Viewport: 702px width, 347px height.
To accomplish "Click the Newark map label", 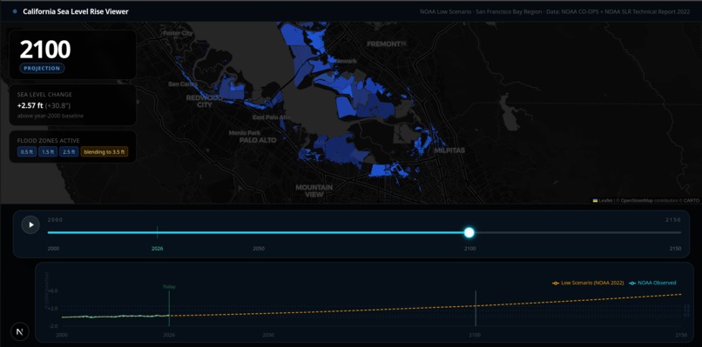I will (346, 61).
